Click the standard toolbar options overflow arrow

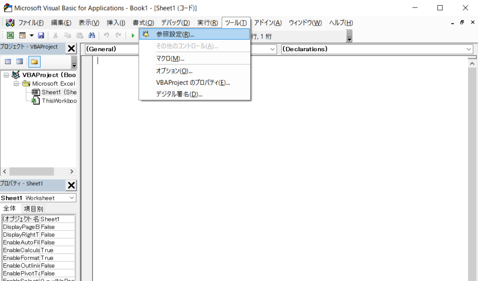349,36
